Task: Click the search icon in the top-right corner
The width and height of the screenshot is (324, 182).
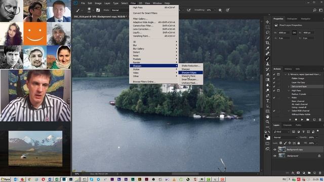Action: point(314,10)
